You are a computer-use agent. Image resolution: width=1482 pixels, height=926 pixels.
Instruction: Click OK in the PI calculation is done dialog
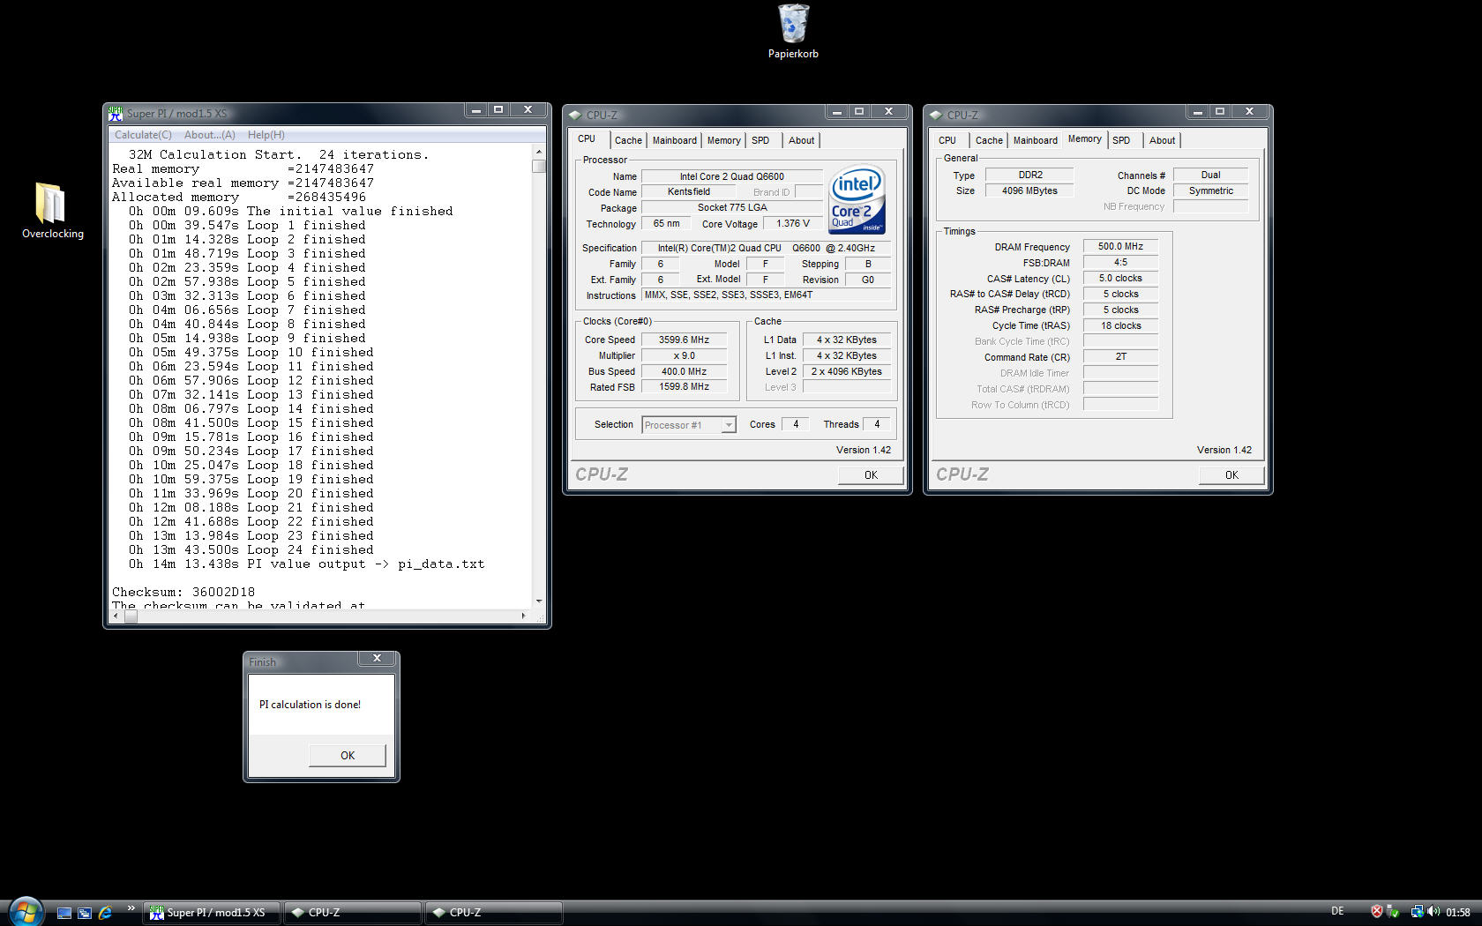coord(348,756)
